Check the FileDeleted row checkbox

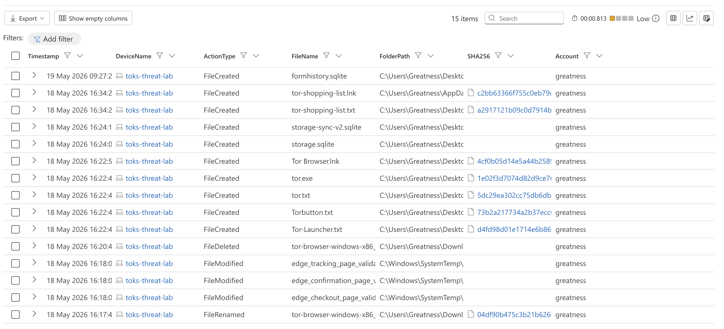click(x=16, y=246)
